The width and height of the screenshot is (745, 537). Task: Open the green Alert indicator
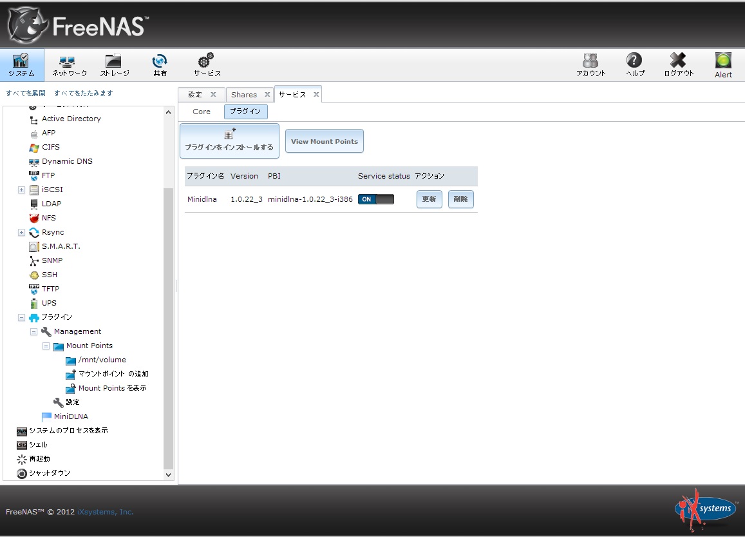coord(723,65)
